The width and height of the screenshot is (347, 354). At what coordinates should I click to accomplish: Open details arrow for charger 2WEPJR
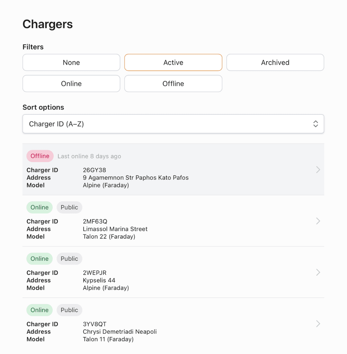[x=318, y=272]
